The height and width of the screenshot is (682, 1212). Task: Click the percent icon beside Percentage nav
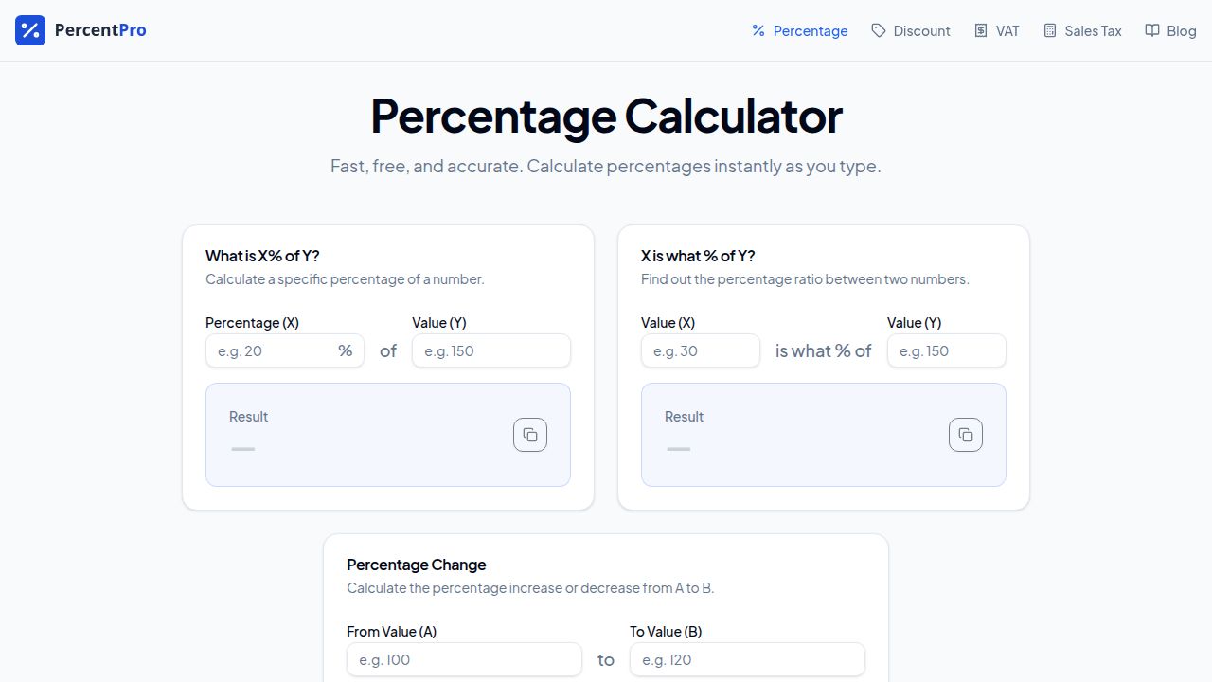[758, 30]
